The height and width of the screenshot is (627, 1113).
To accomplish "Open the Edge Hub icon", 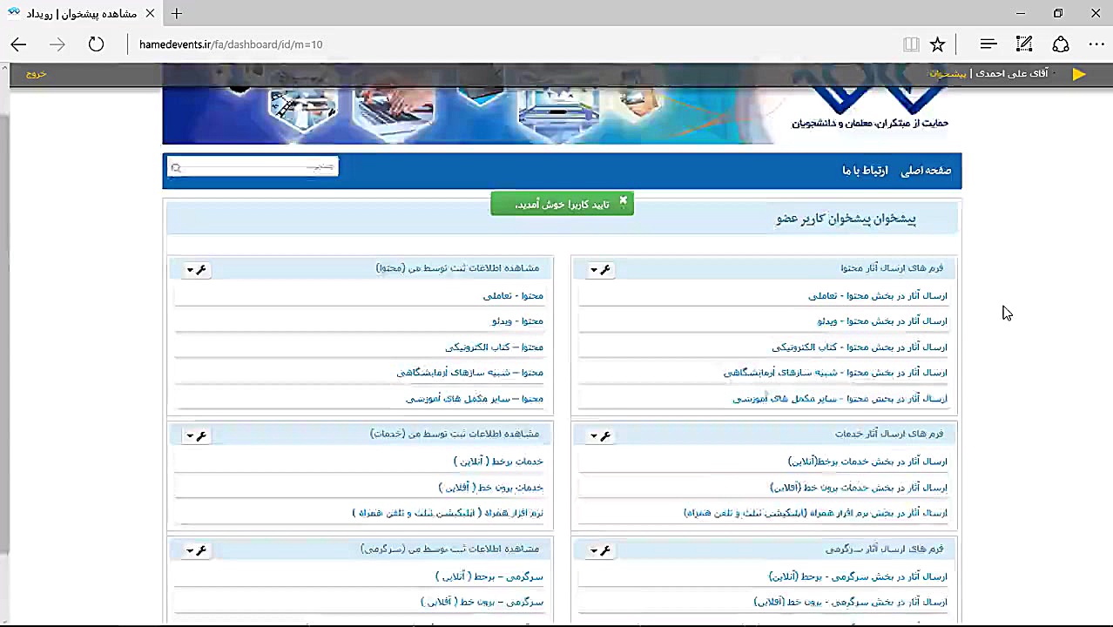I will point(988,44).
